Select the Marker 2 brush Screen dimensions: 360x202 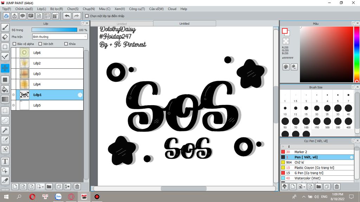pyautogui.click(x=317, y=152)
